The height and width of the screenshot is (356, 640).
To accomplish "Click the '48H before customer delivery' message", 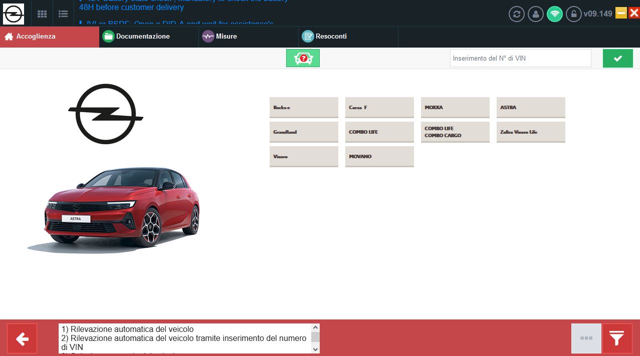I will [x=131, y=8].
